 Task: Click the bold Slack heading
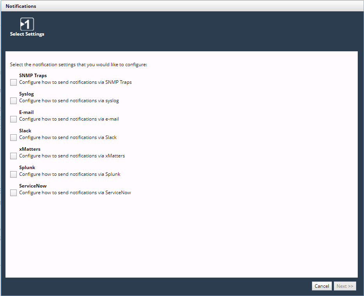(x=25, y=131)
